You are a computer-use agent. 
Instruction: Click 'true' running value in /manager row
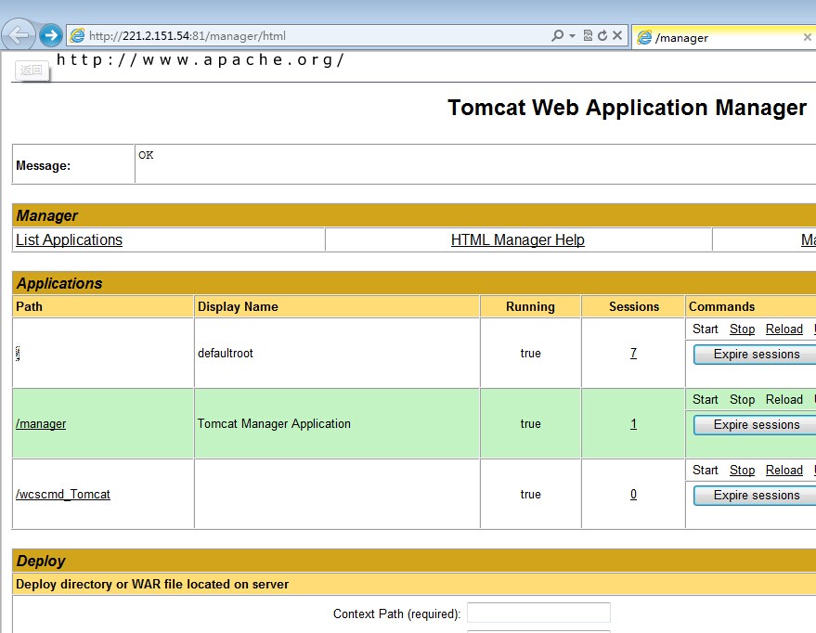(530, 424)
